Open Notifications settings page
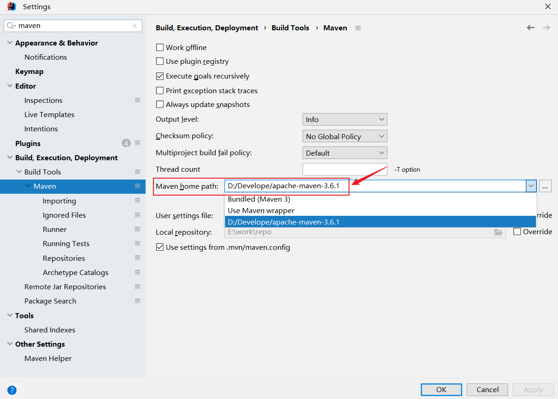558x399 pixels. pos(45,57)
